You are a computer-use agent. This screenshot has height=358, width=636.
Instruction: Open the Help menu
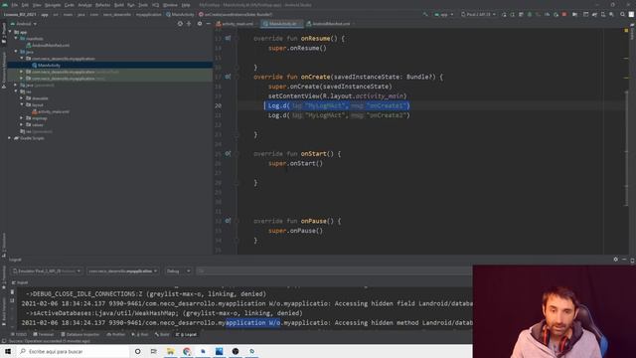[186, 5]
